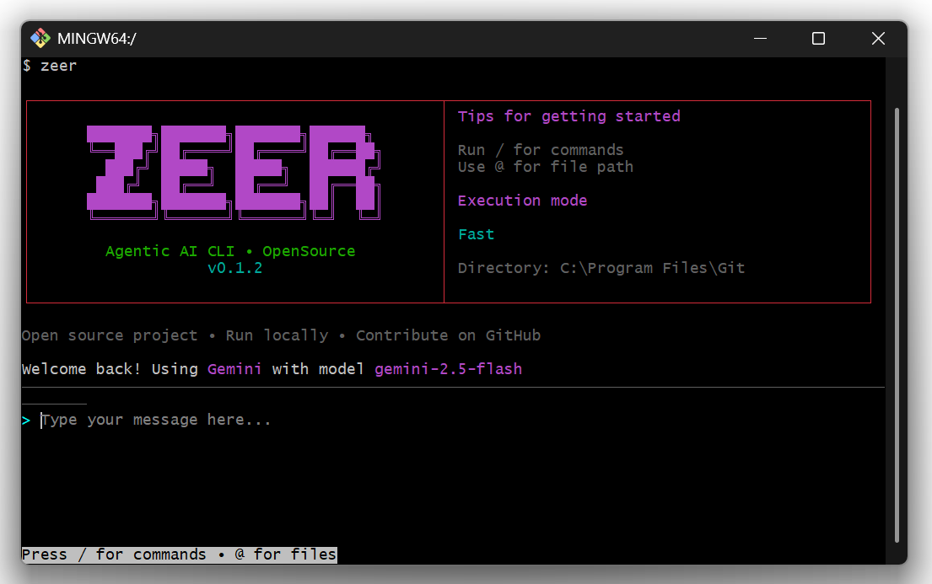Minimize the MINGW64 terminal window

coord(760,39)
